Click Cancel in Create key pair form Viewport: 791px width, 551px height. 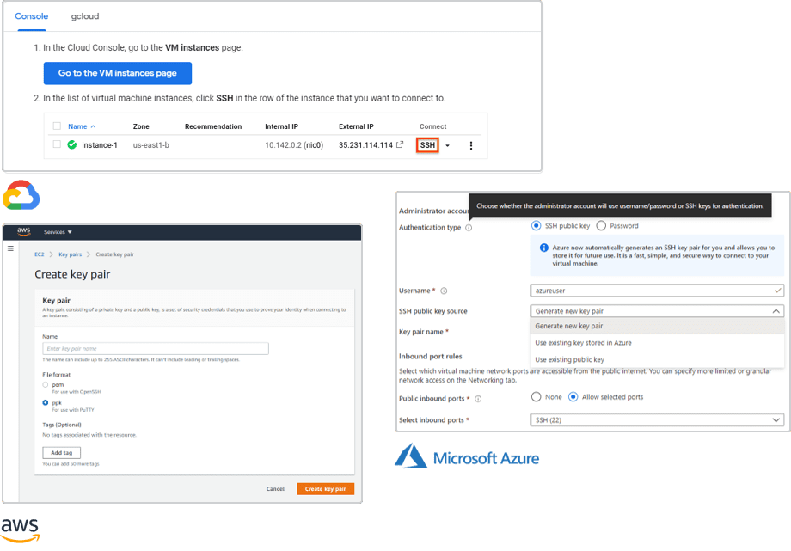point(275,489)
